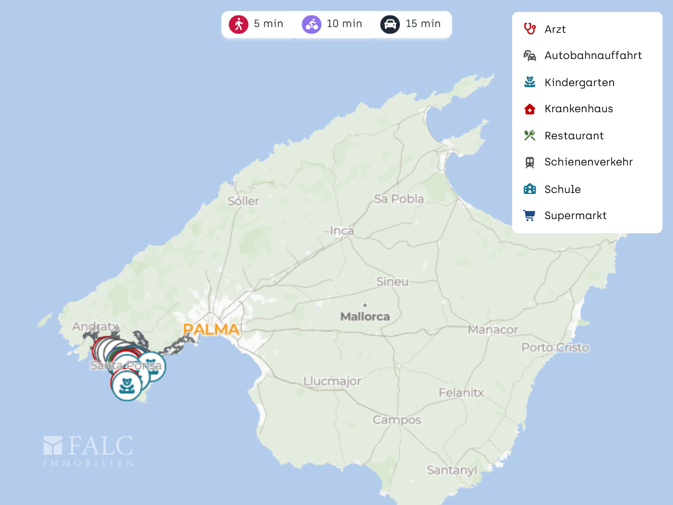Click the PALMA city label on map
Image resolution: width=673 pixels, height=505 pixels.
(x=211, y=329)
